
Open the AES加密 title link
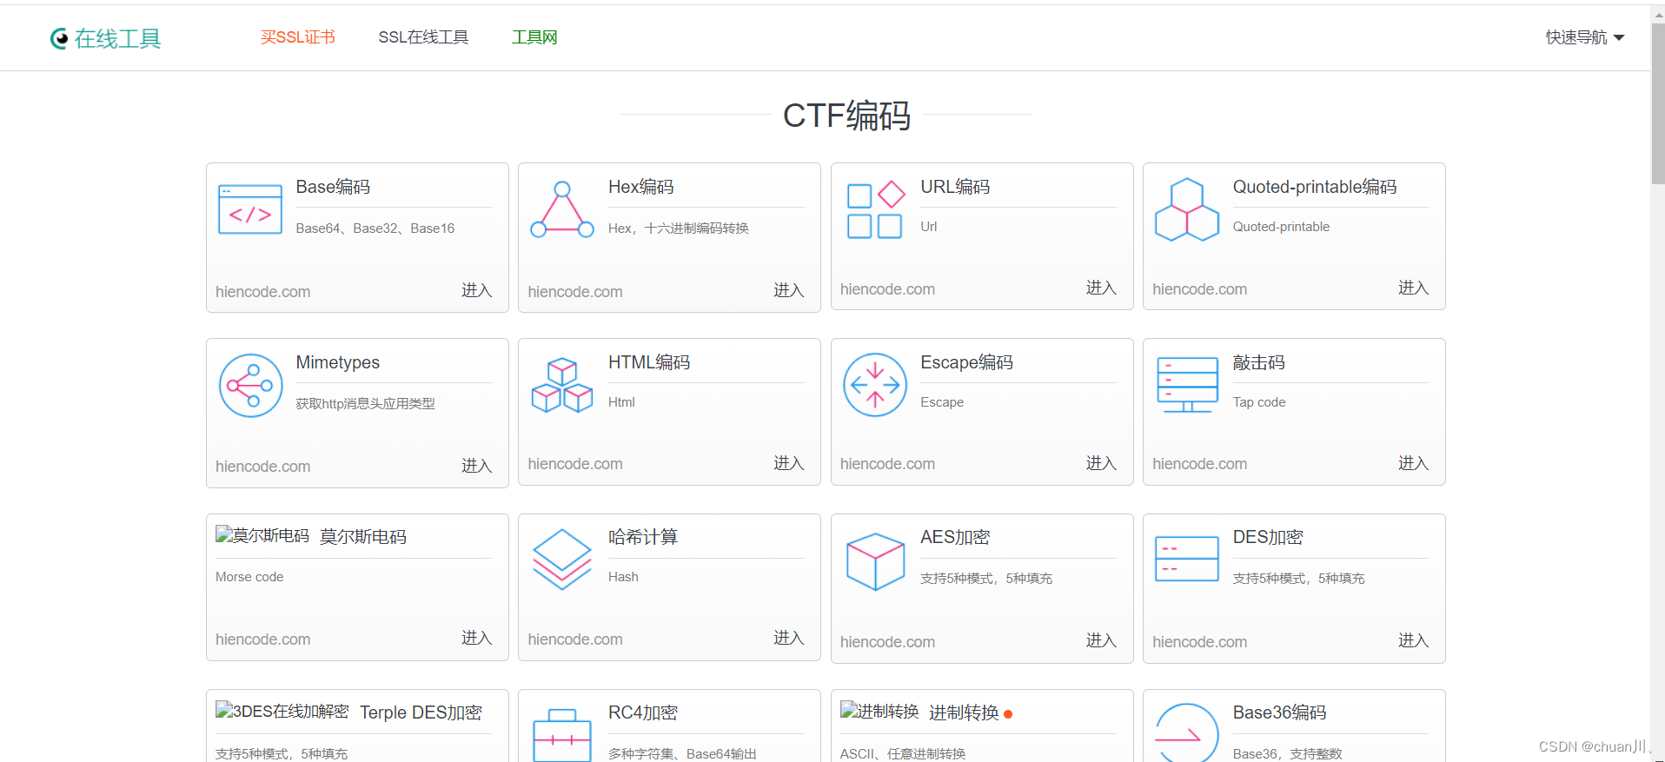tap(955, 537)
